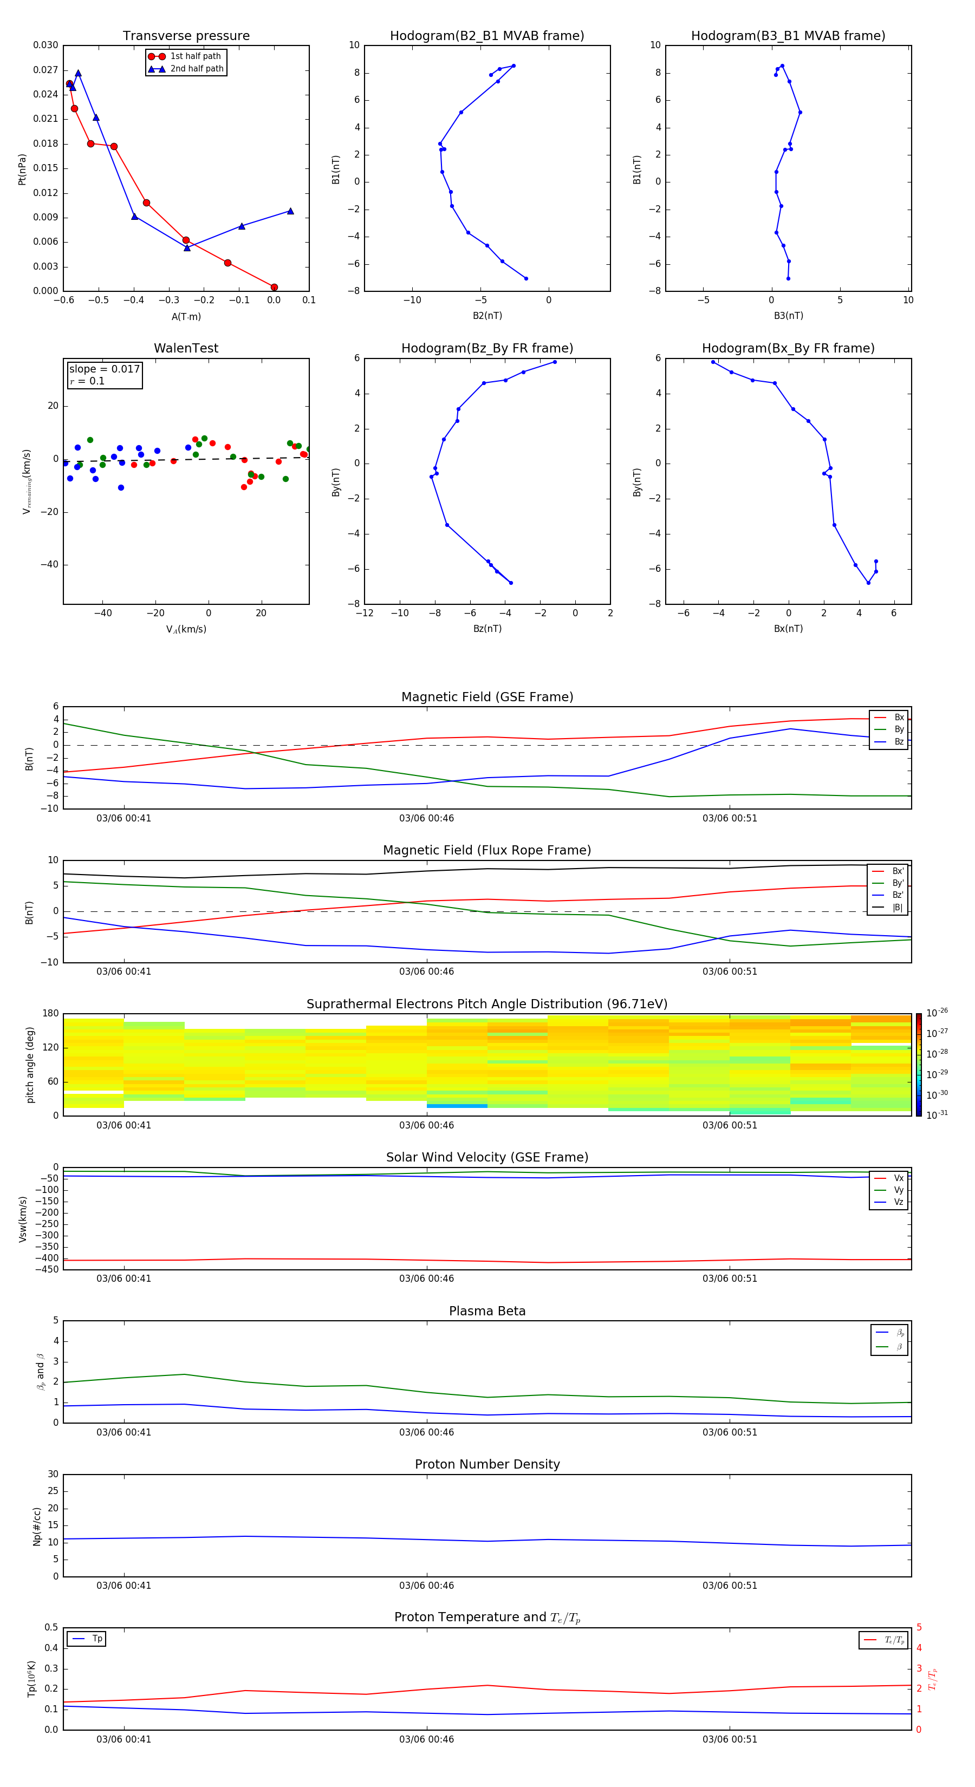The image size is (975, 1787).
Task: Click 'Bz(nT)' x-axis label
Action: coord(487,629)
